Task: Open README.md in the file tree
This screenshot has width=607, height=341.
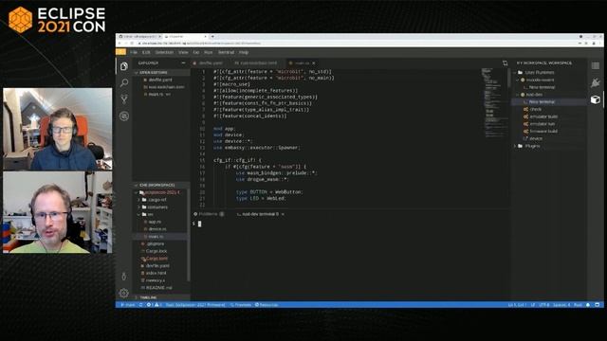Action: click(x=158, y=288)
